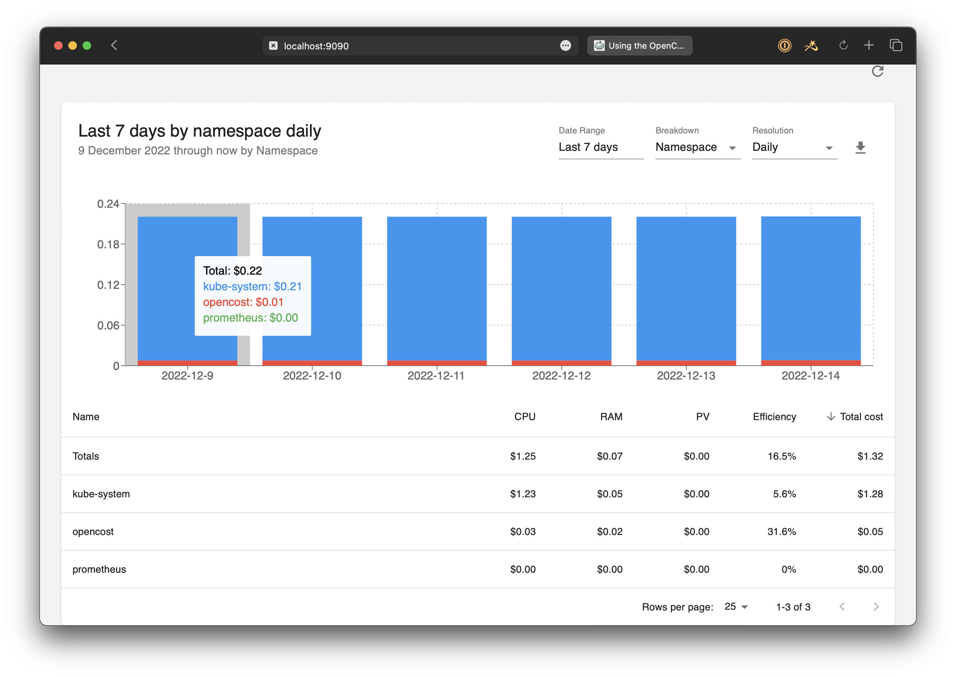Reload the current browser page
The width and height of the screenshot is (956, 678).
[843, 46]
